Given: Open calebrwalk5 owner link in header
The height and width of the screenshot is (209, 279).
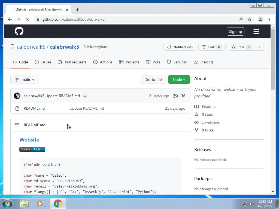Looking at the screenshot, I should pos(31,47).
